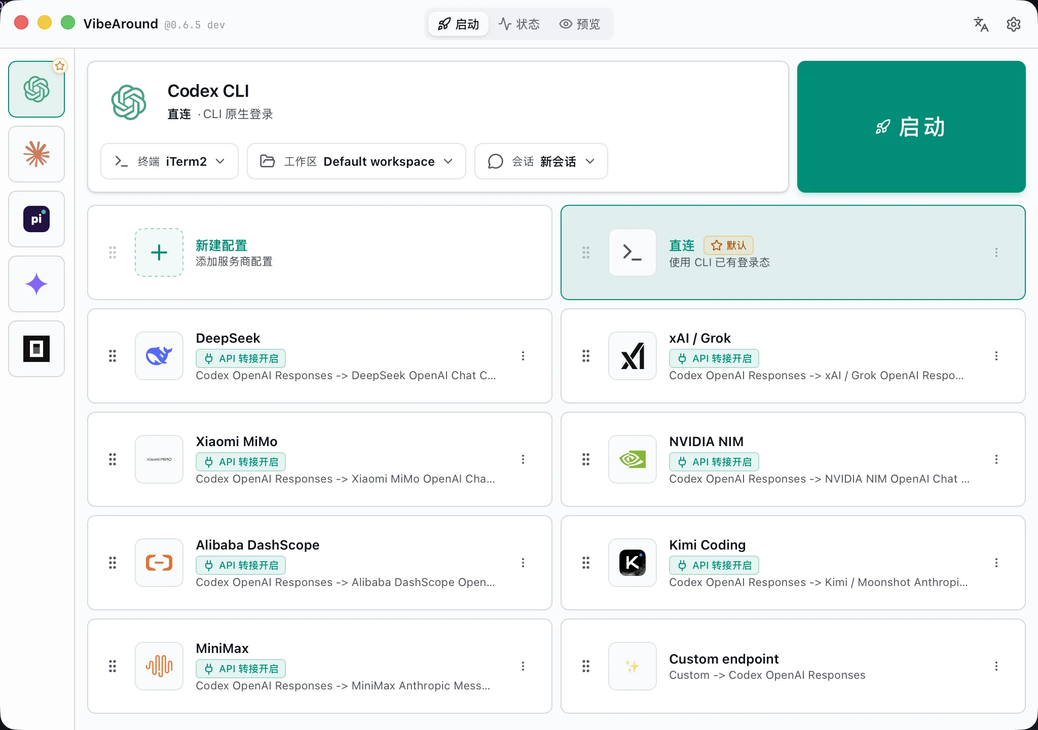The image size is (1038, 730).
Task: Grab the drag handle on NVIDIA NIM card
Action: point(586,459)
